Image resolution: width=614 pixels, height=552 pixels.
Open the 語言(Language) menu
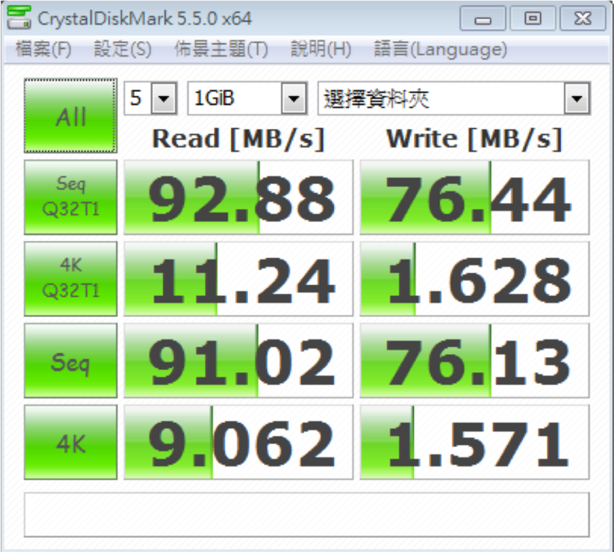[x=440, y=49]
